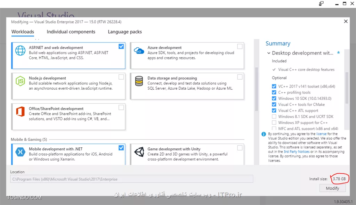This screenshot has width=356, height=205.
Task: Close the Modifying dialog with the X
Action: pos(346,21)
